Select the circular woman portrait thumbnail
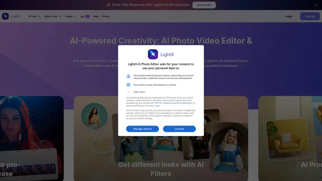 coord(94,116)
